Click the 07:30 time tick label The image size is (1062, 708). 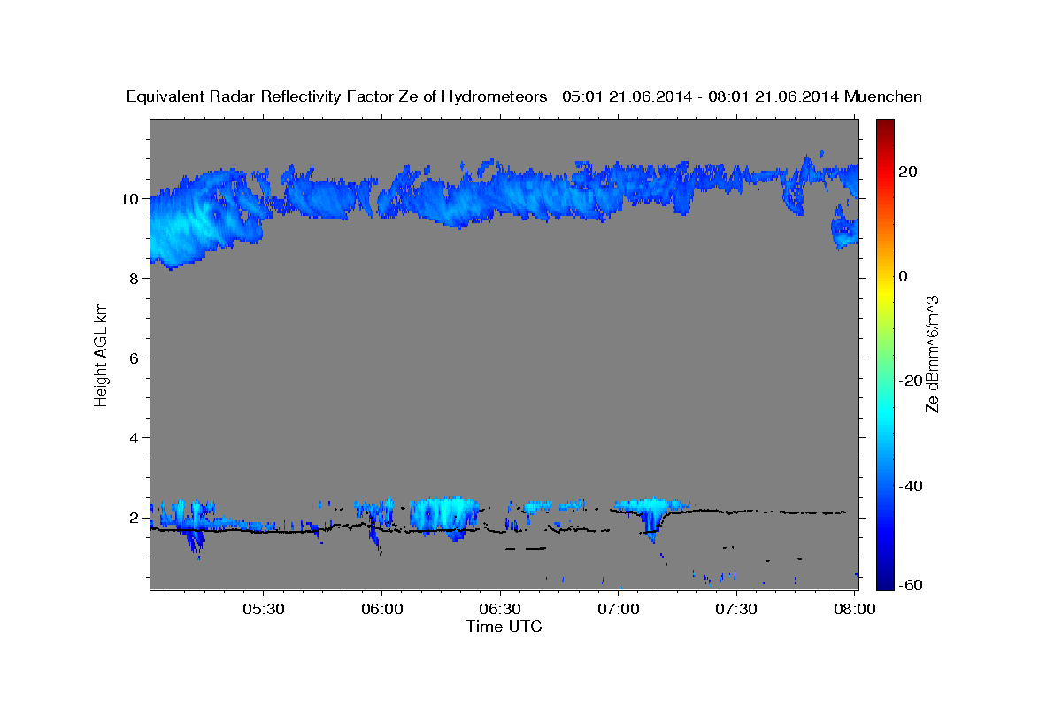pos(736,609)
